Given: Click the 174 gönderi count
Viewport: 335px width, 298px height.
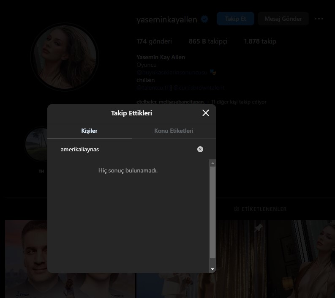Looking at the screenshot, I should point(154,41).
